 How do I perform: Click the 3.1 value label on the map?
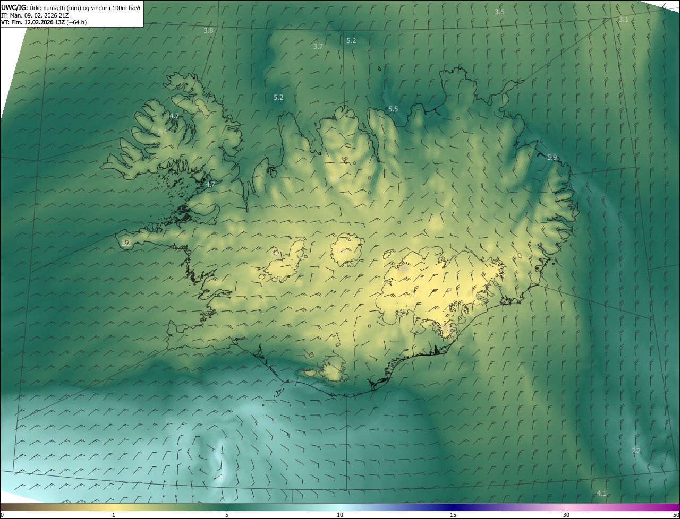pyautogui.click(x=624, y=20)
